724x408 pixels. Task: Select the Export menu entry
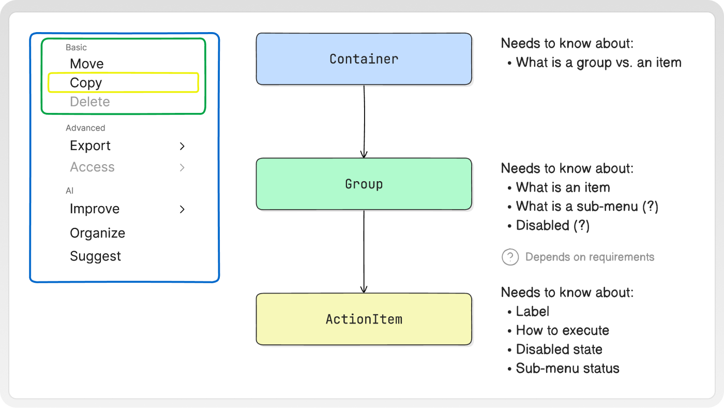point(90,146)
